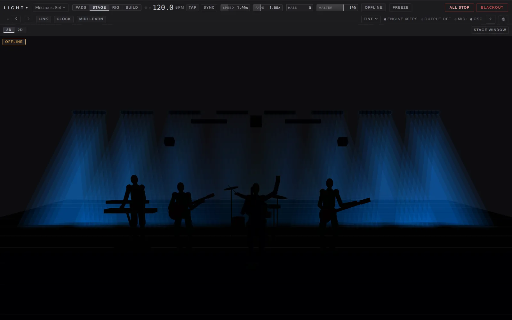Click the OUTPUT OFF status indicator
Screen dimensions: 512x320
click(x=436, y=19)
